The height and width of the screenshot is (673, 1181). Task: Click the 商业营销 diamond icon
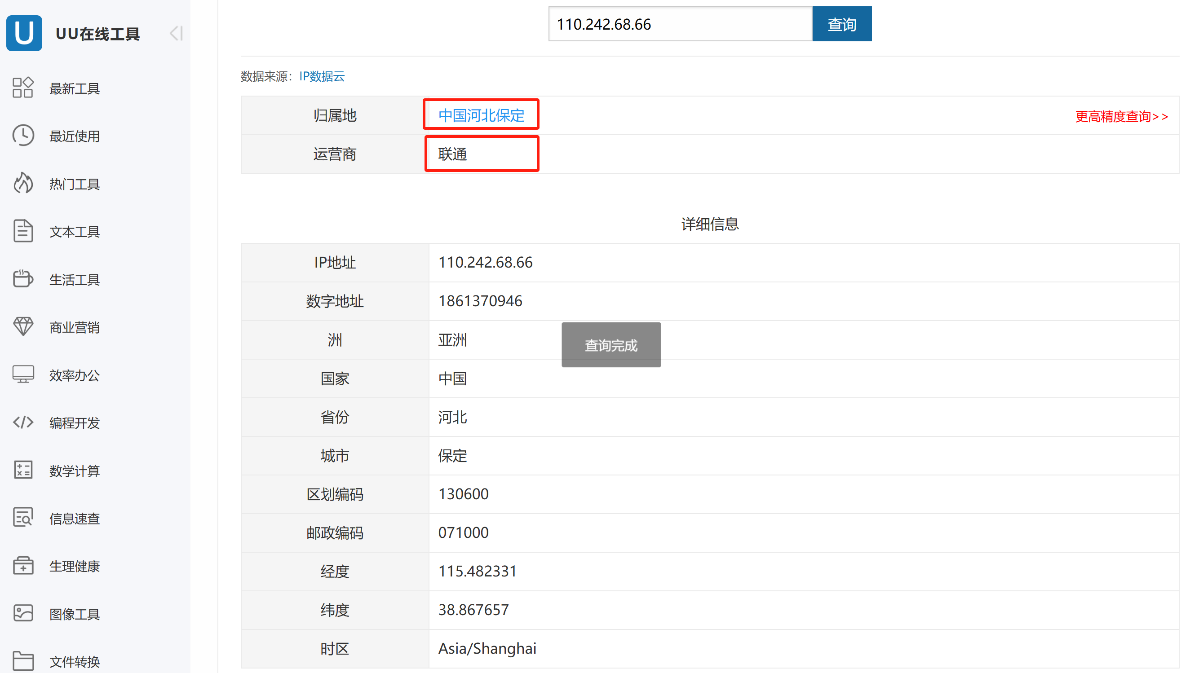click(x=22, y=326)
